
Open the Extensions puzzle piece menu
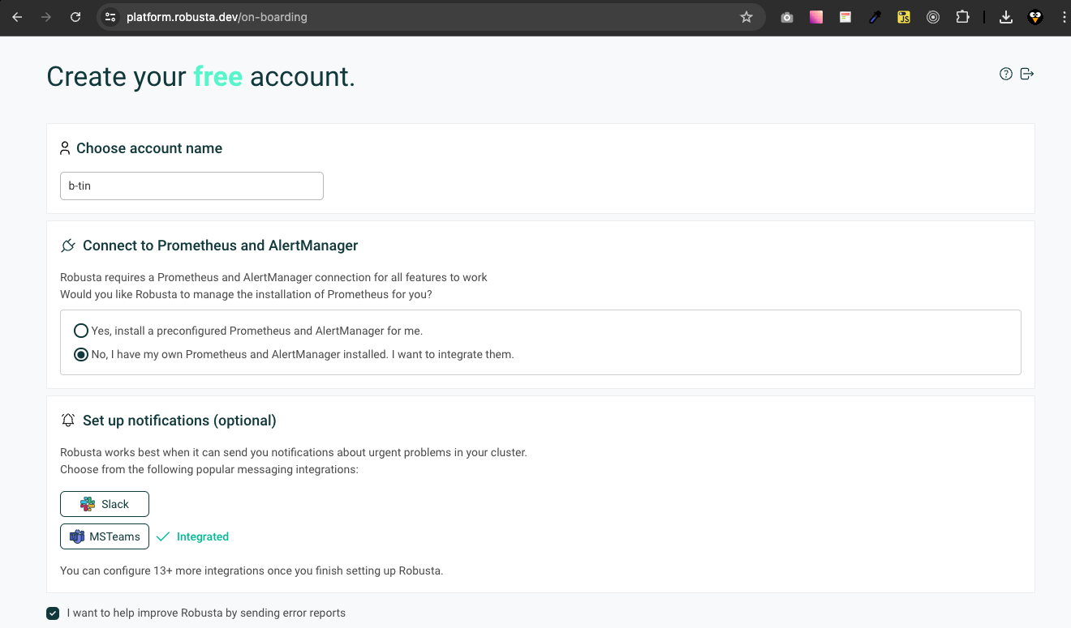[962, 17]
